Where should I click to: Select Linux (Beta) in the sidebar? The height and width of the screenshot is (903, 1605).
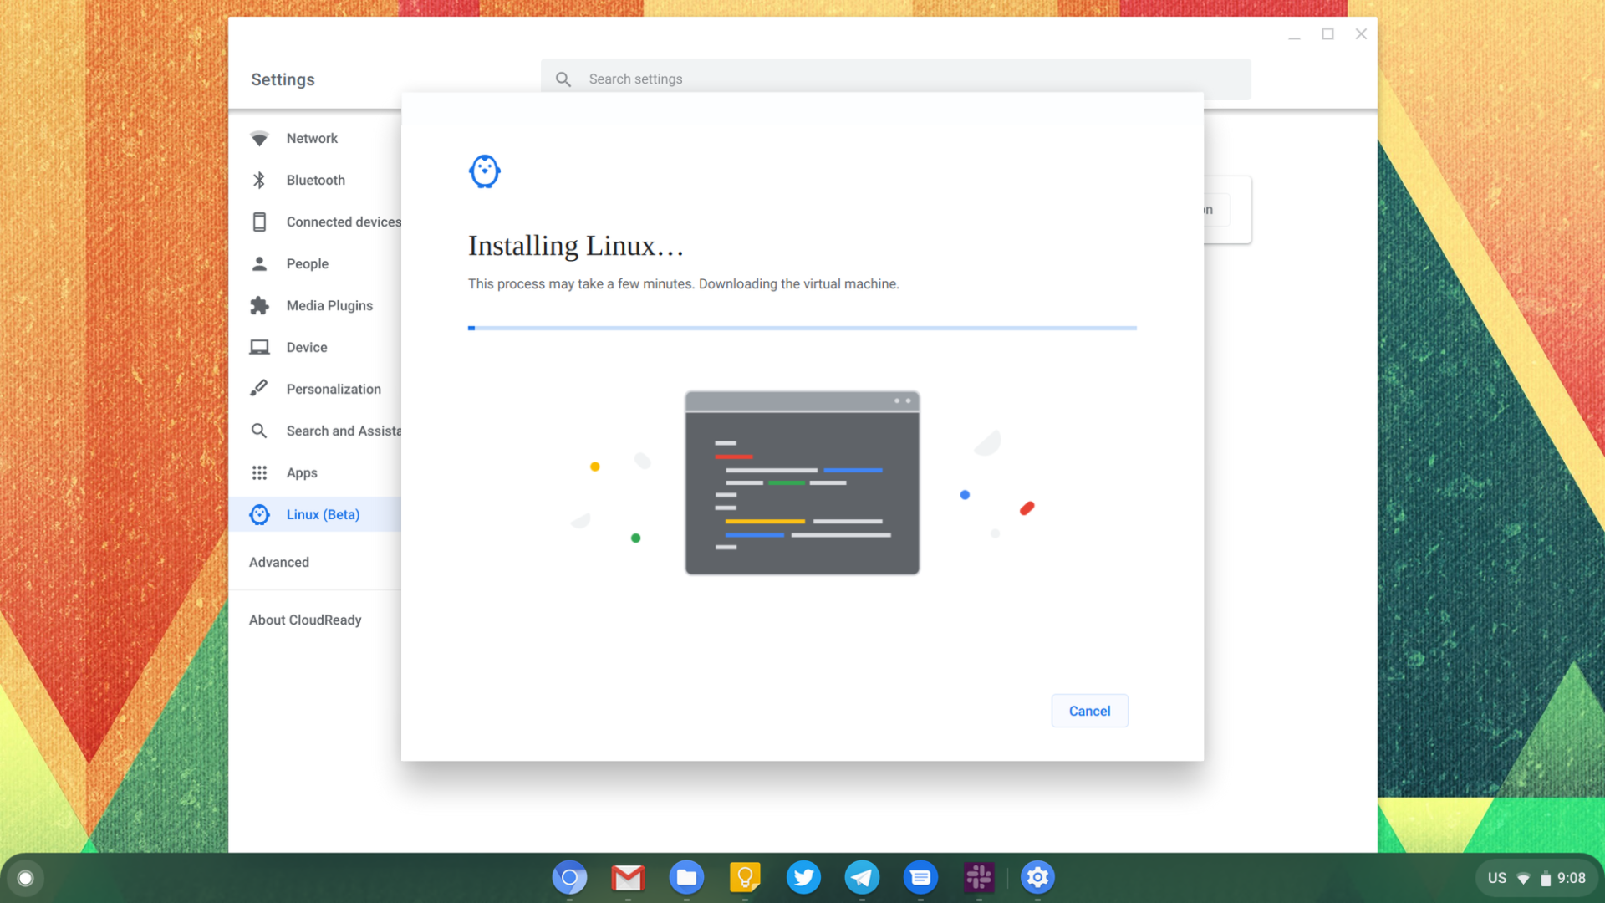click(323, 514)
